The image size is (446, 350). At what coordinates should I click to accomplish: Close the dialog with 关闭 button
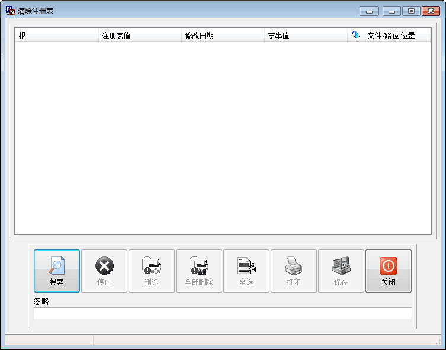click(389, 271)
